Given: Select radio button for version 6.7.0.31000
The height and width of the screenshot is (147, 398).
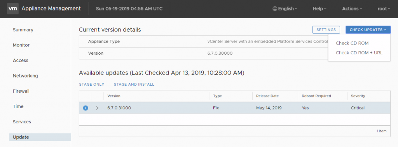Looking at the screenshot, I should pyautogui.click(x=86, y=108).
